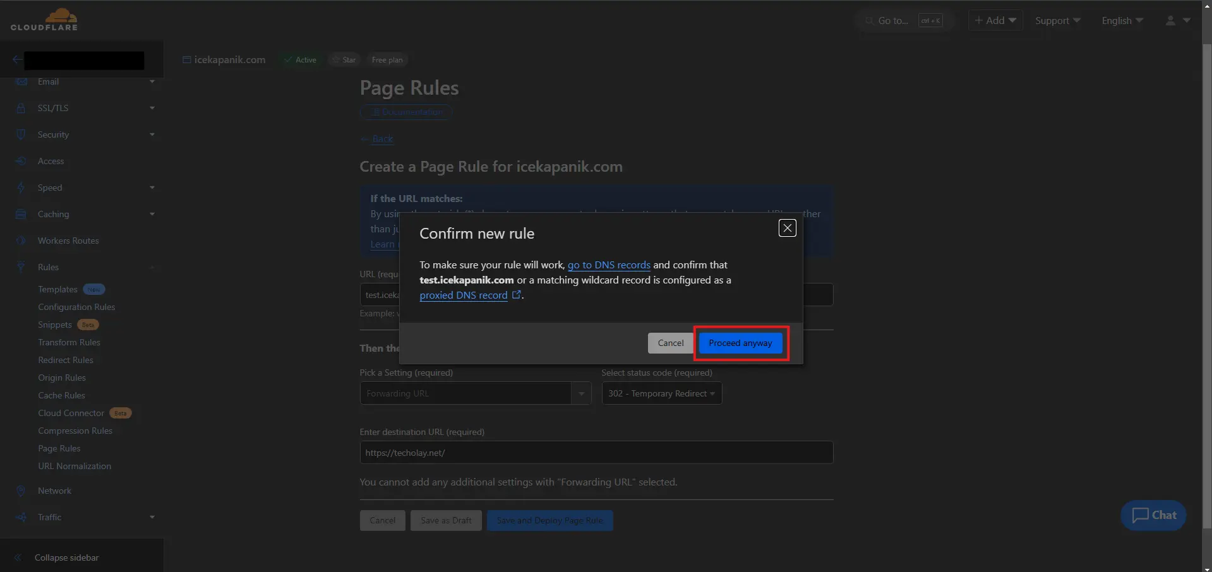Open the Add dropdown menu
This screenshot has width=1212, height=572.
[995, 21]
